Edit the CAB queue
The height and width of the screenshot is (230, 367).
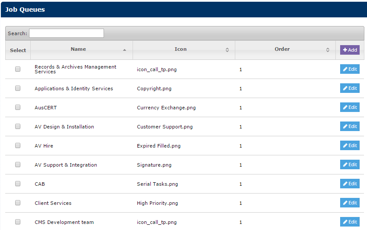click(350, 184)
